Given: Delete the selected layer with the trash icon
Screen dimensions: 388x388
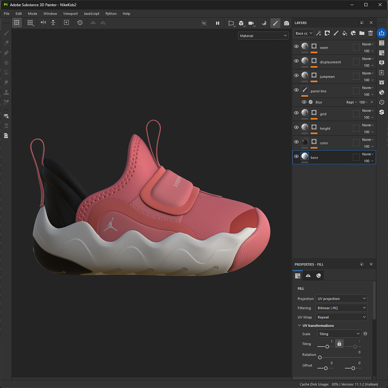Looking at the screenshot, I should point(371,33).
